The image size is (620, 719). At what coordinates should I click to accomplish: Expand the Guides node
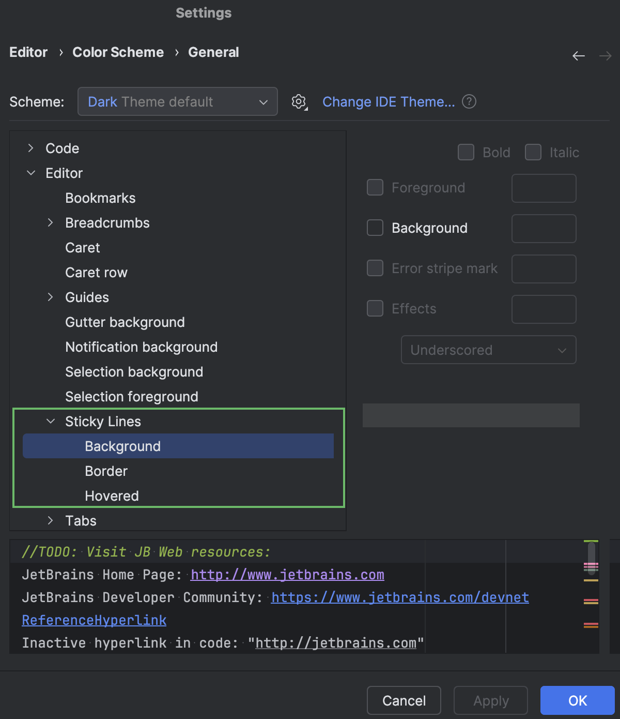(x=50, y=297)
